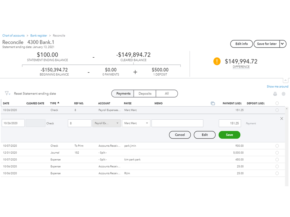Select the 12/31/2020 Journal row
Screen dimensions: 290x217
point(143,153)
